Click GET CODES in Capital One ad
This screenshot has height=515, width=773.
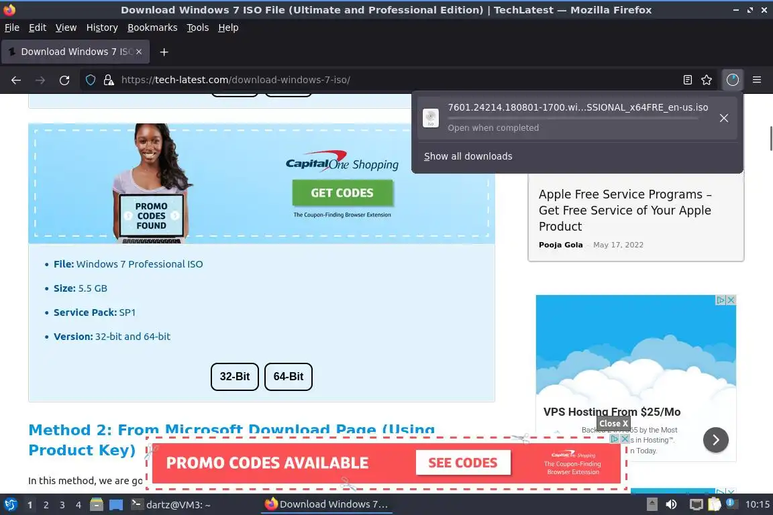pos(342,192)
